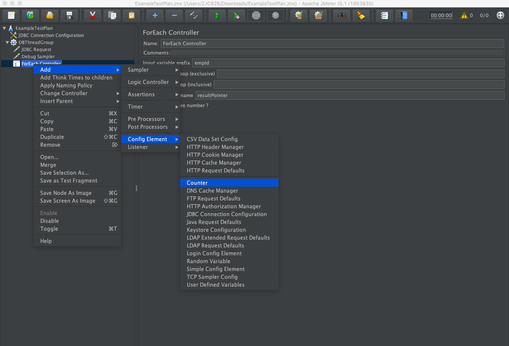The image size is (509, 346).
Task: Start the test with green play icon
Action: [x=217, y=15]
